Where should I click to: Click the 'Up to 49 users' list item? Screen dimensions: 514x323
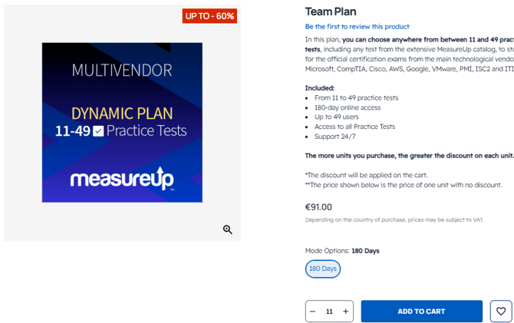[x=338, y=117]
